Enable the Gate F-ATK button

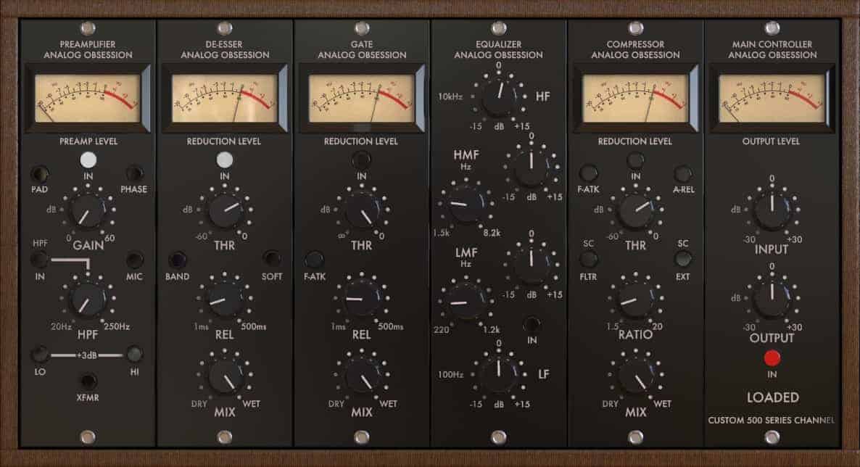point(314,259)
